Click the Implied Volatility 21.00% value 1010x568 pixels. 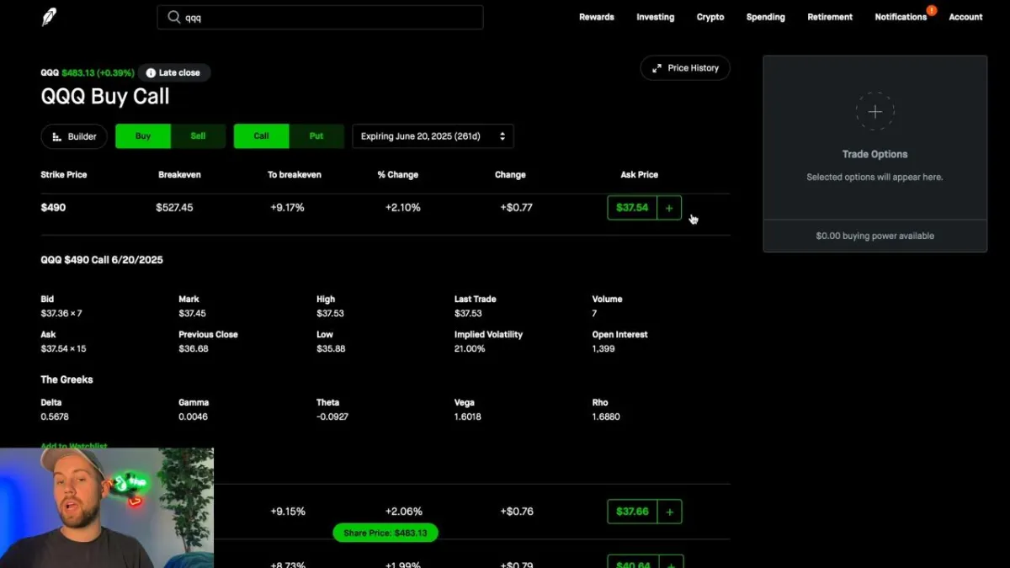pos(470,348)
